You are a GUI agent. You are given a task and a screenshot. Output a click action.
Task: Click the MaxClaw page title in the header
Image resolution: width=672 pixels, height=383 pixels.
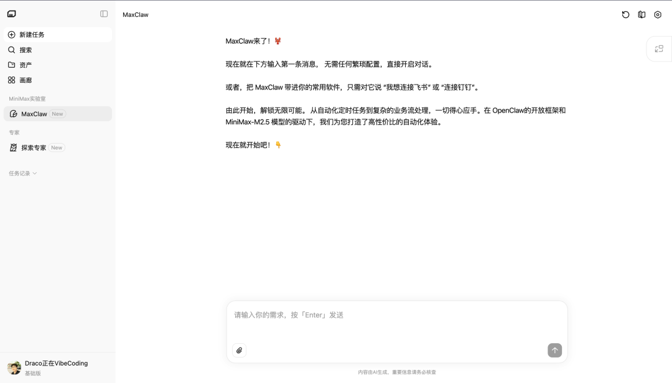(x=136, y=14)
